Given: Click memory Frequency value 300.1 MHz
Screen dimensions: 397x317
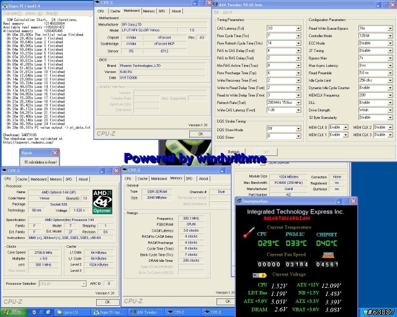Looking at the screenshot, I should 191,219.
